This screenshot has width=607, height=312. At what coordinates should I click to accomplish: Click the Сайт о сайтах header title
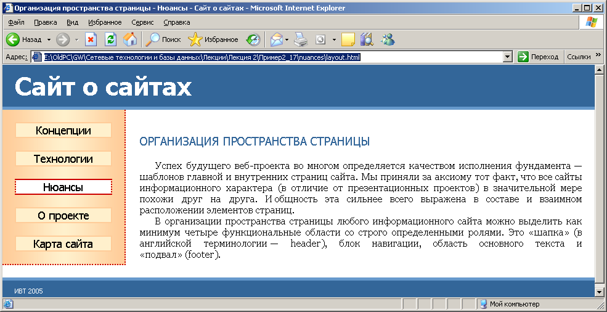[x=103, y=87]
